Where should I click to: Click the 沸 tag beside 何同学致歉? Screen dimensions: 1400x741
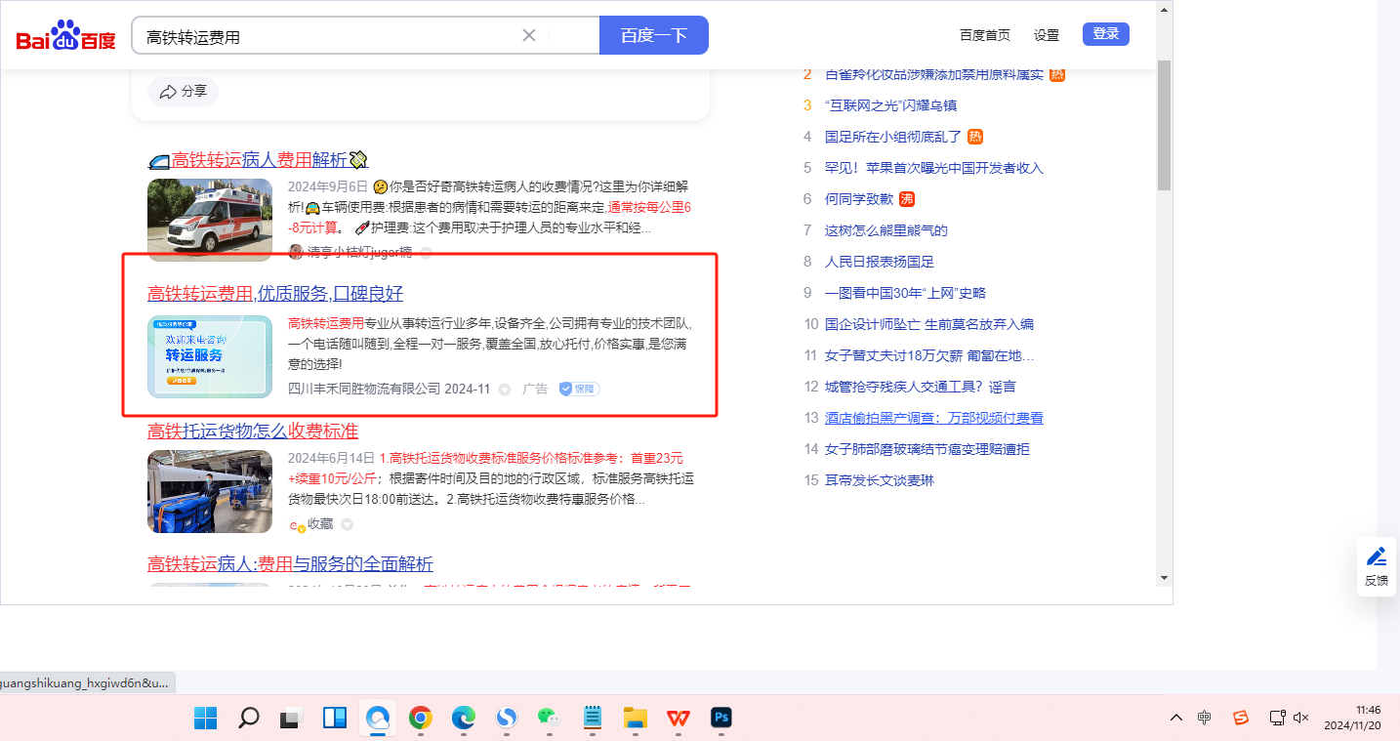coord(907,199)
